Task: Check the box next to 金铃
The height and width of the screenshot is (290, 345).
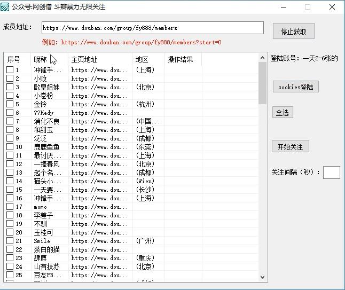Action: [x=10, y=104]
